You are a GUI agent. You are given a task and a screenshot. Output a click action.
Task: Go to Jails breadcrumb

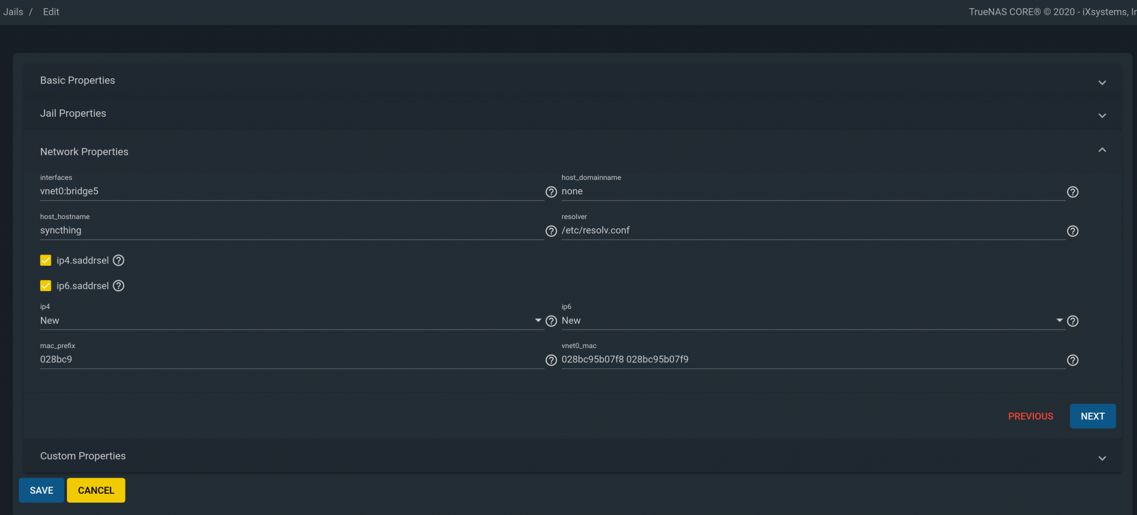click(x=13, y=12)
